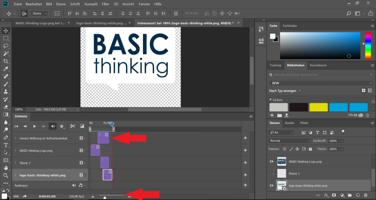The width and height of the screenshot is (376, 200).
Task: Split clip with scissors icon in timeline
Action: [73, 126]
